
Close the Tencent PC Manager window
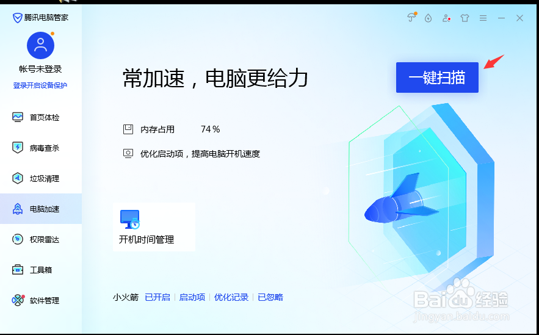tap(519, 18)
